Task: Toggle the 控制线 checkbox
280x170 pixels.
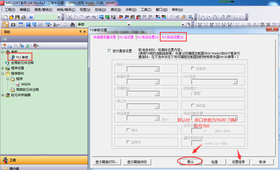Action: coord(193,69)
